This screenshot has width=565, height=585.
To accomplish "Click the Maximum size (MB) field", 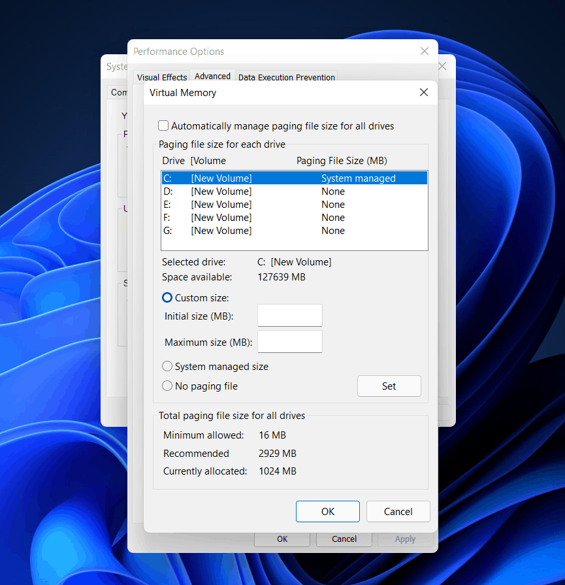I will 290,342.
